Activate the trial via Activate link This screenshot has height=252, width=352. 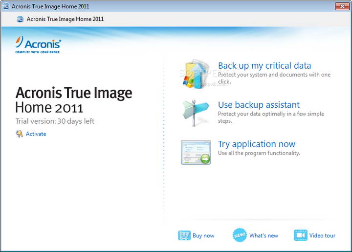pos(36,134)
